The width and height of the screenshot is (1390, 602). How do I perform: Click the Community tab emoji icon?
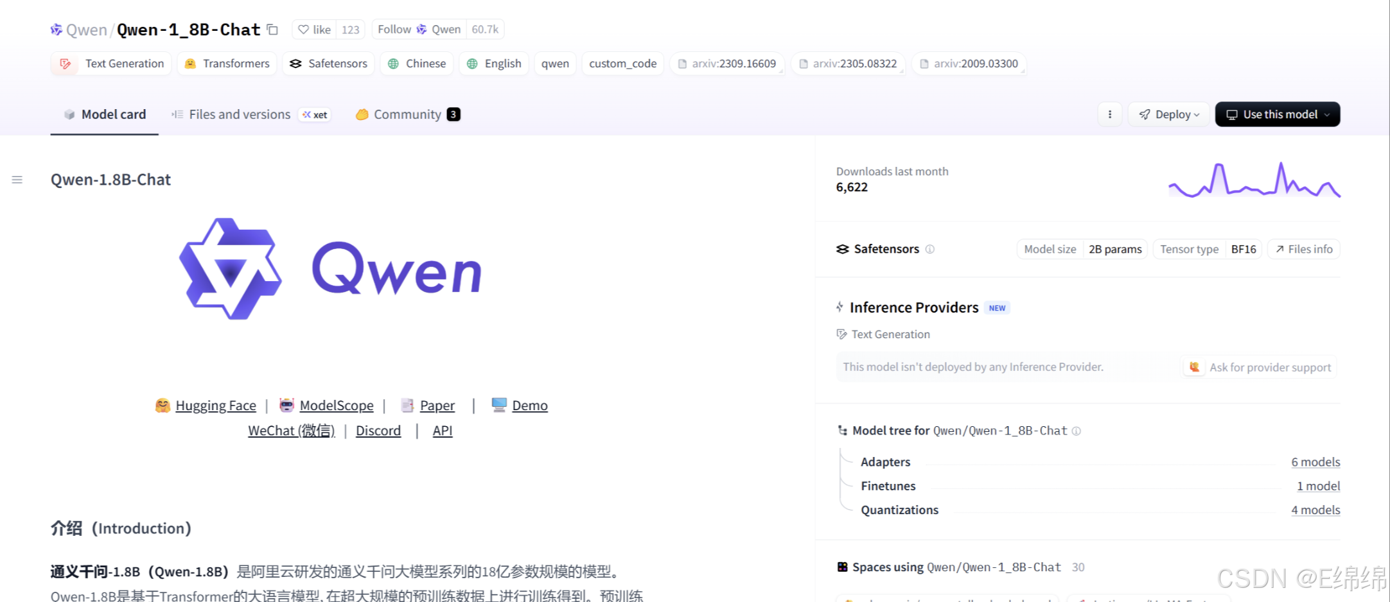click(x=362, y=114)
